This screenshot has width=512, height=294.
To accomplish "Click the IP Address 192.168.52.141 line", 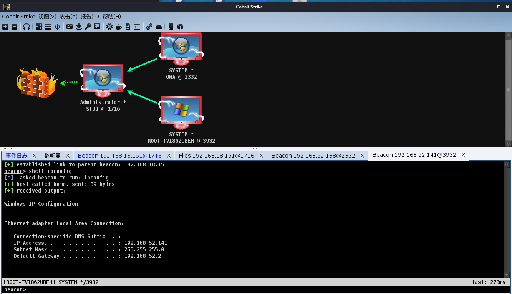I will [90, 243].
